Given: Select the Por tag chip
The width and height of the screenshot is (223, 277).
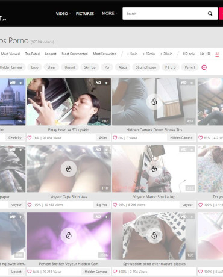Looking at the screenshot, I should coord(107,67).
